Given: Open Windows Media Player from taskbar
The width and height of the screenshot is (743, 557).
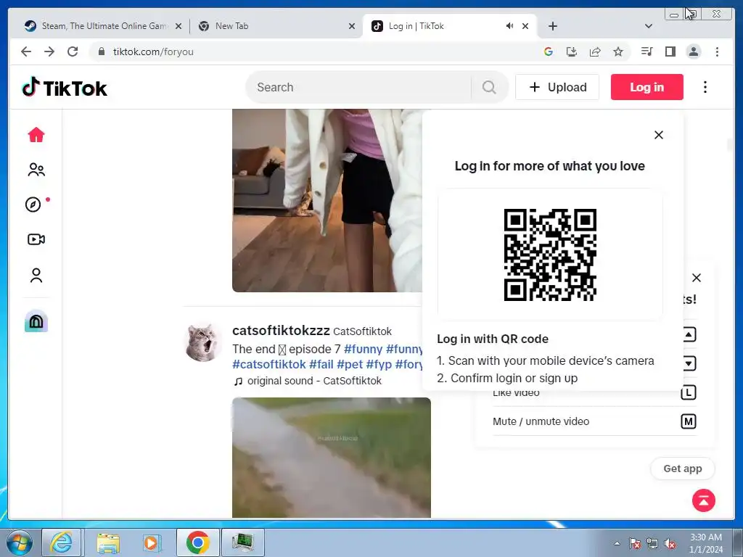Looking at the screenshot, I should click(x=151, y=542).
